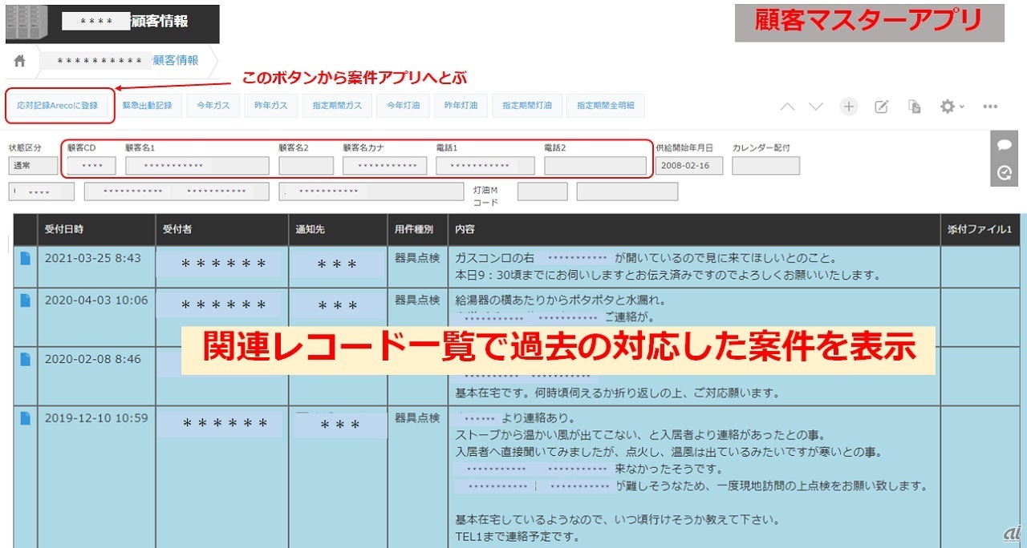Click 器具点検 in the 2020-04-03 row

[x=417, y=300]
